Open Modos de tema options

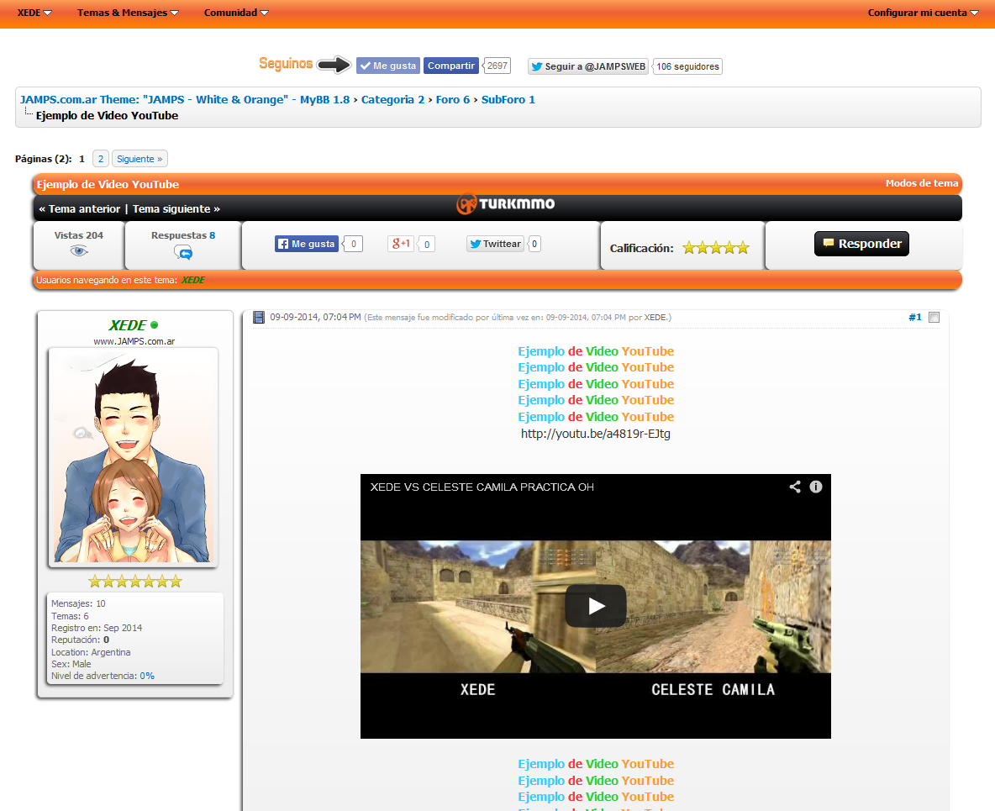coord(921,183)
